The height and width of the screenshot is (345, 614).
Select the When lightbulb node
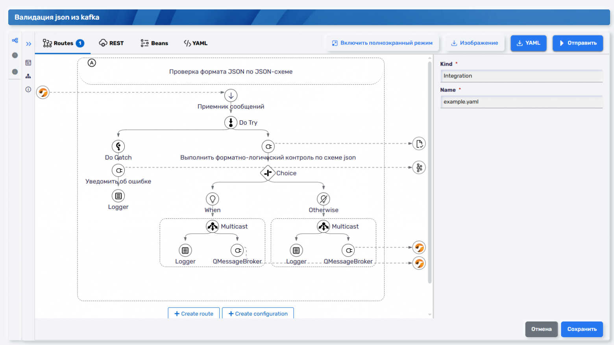[213, 199]
